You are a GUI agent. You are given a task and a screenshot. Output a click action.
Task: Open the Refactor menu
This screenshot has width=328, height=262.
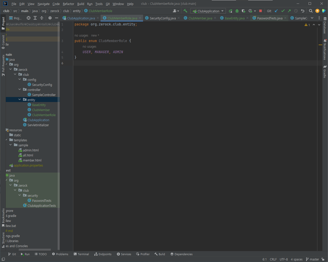68,4
